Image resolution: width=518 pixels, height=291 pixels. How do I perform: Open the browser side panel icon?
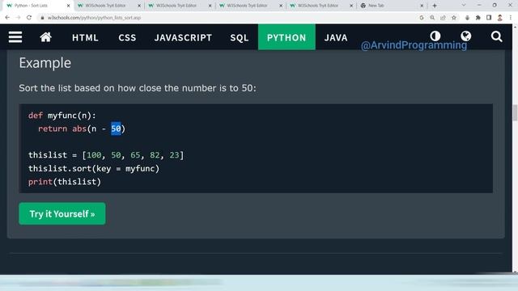489,18
